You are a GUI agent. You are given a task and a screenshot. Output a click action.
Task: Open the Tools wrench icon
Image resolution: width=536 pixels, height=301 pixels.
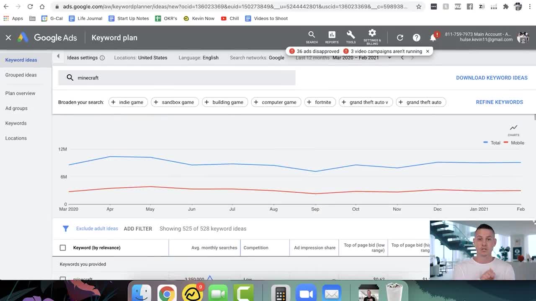point(351,37)
